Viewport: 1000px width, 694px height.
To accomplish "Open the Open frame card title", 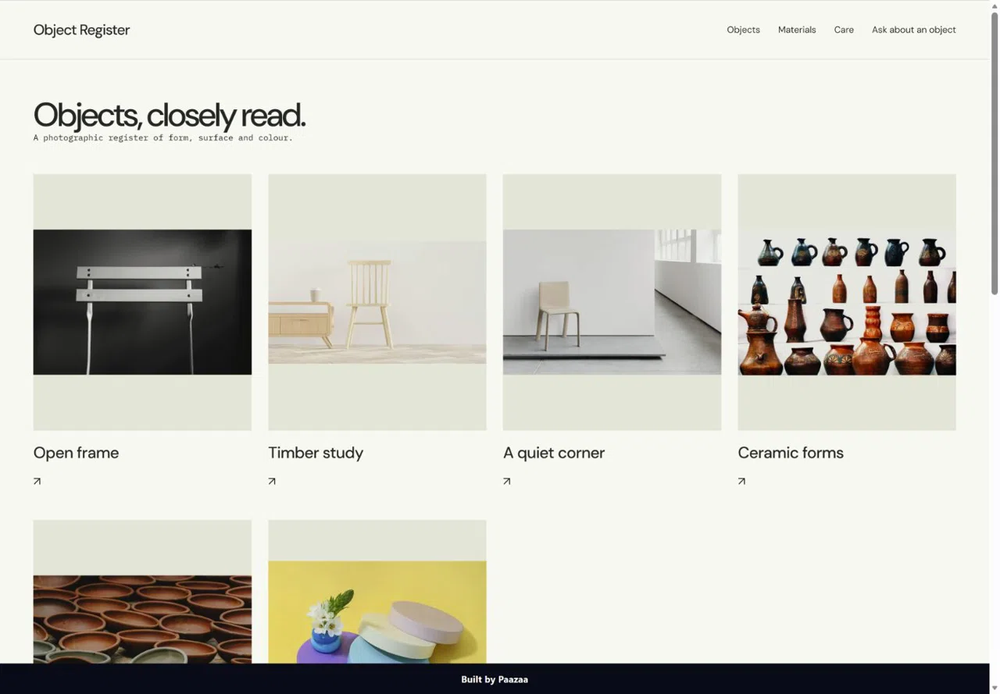I will click(x=76, y=453).
